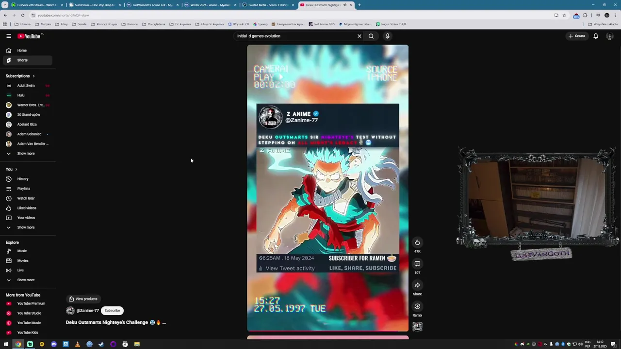Open a new browser tab

(x=359, y=5)
